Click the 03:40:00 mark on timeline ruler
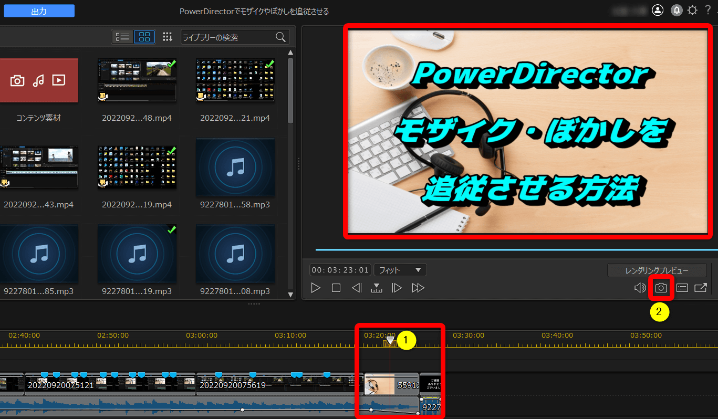Viewport: 718px width, 419px height. (x=557, y=335)
